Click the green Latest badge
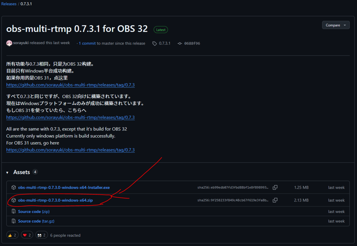 (x=161, y=30)
